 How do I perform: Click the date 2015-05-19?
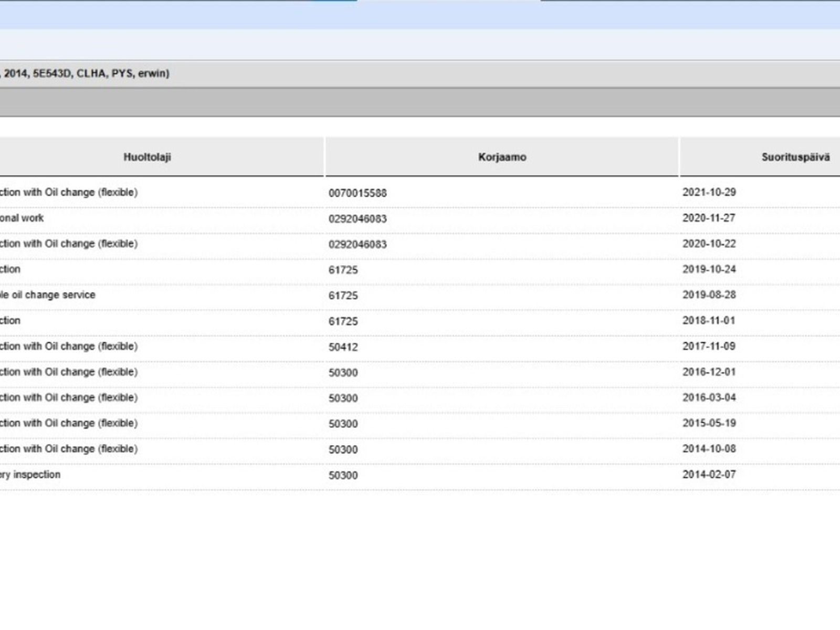click(709, 423)
